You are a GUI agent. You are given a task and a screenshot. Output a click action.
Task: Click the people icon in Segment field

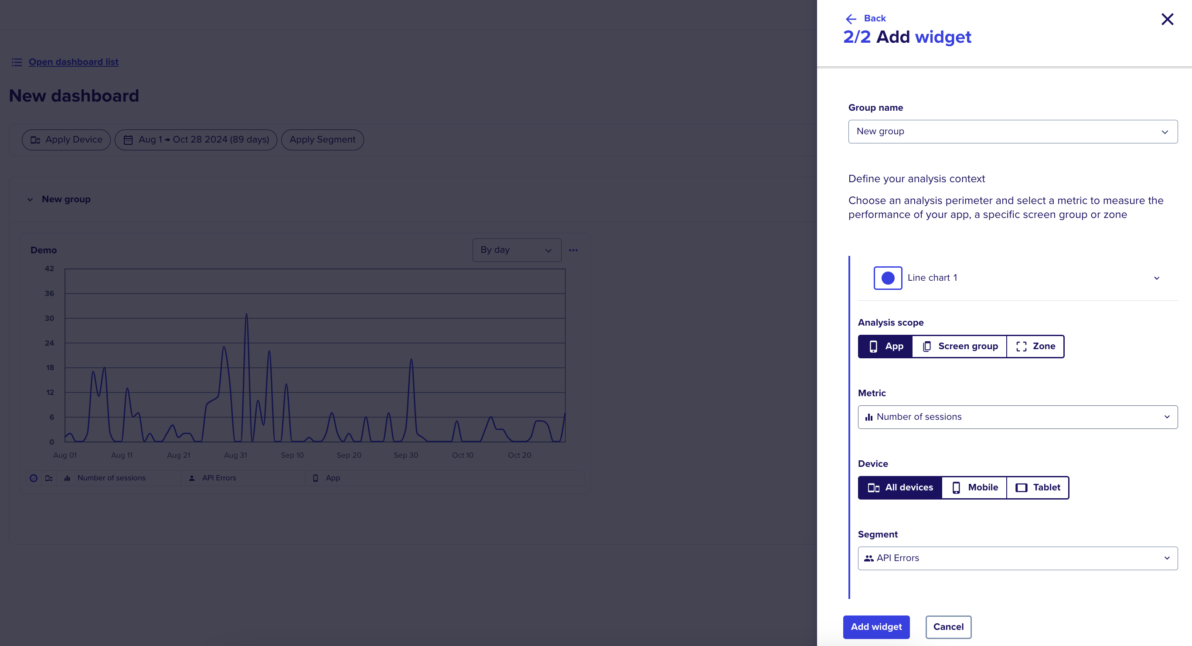868,558
